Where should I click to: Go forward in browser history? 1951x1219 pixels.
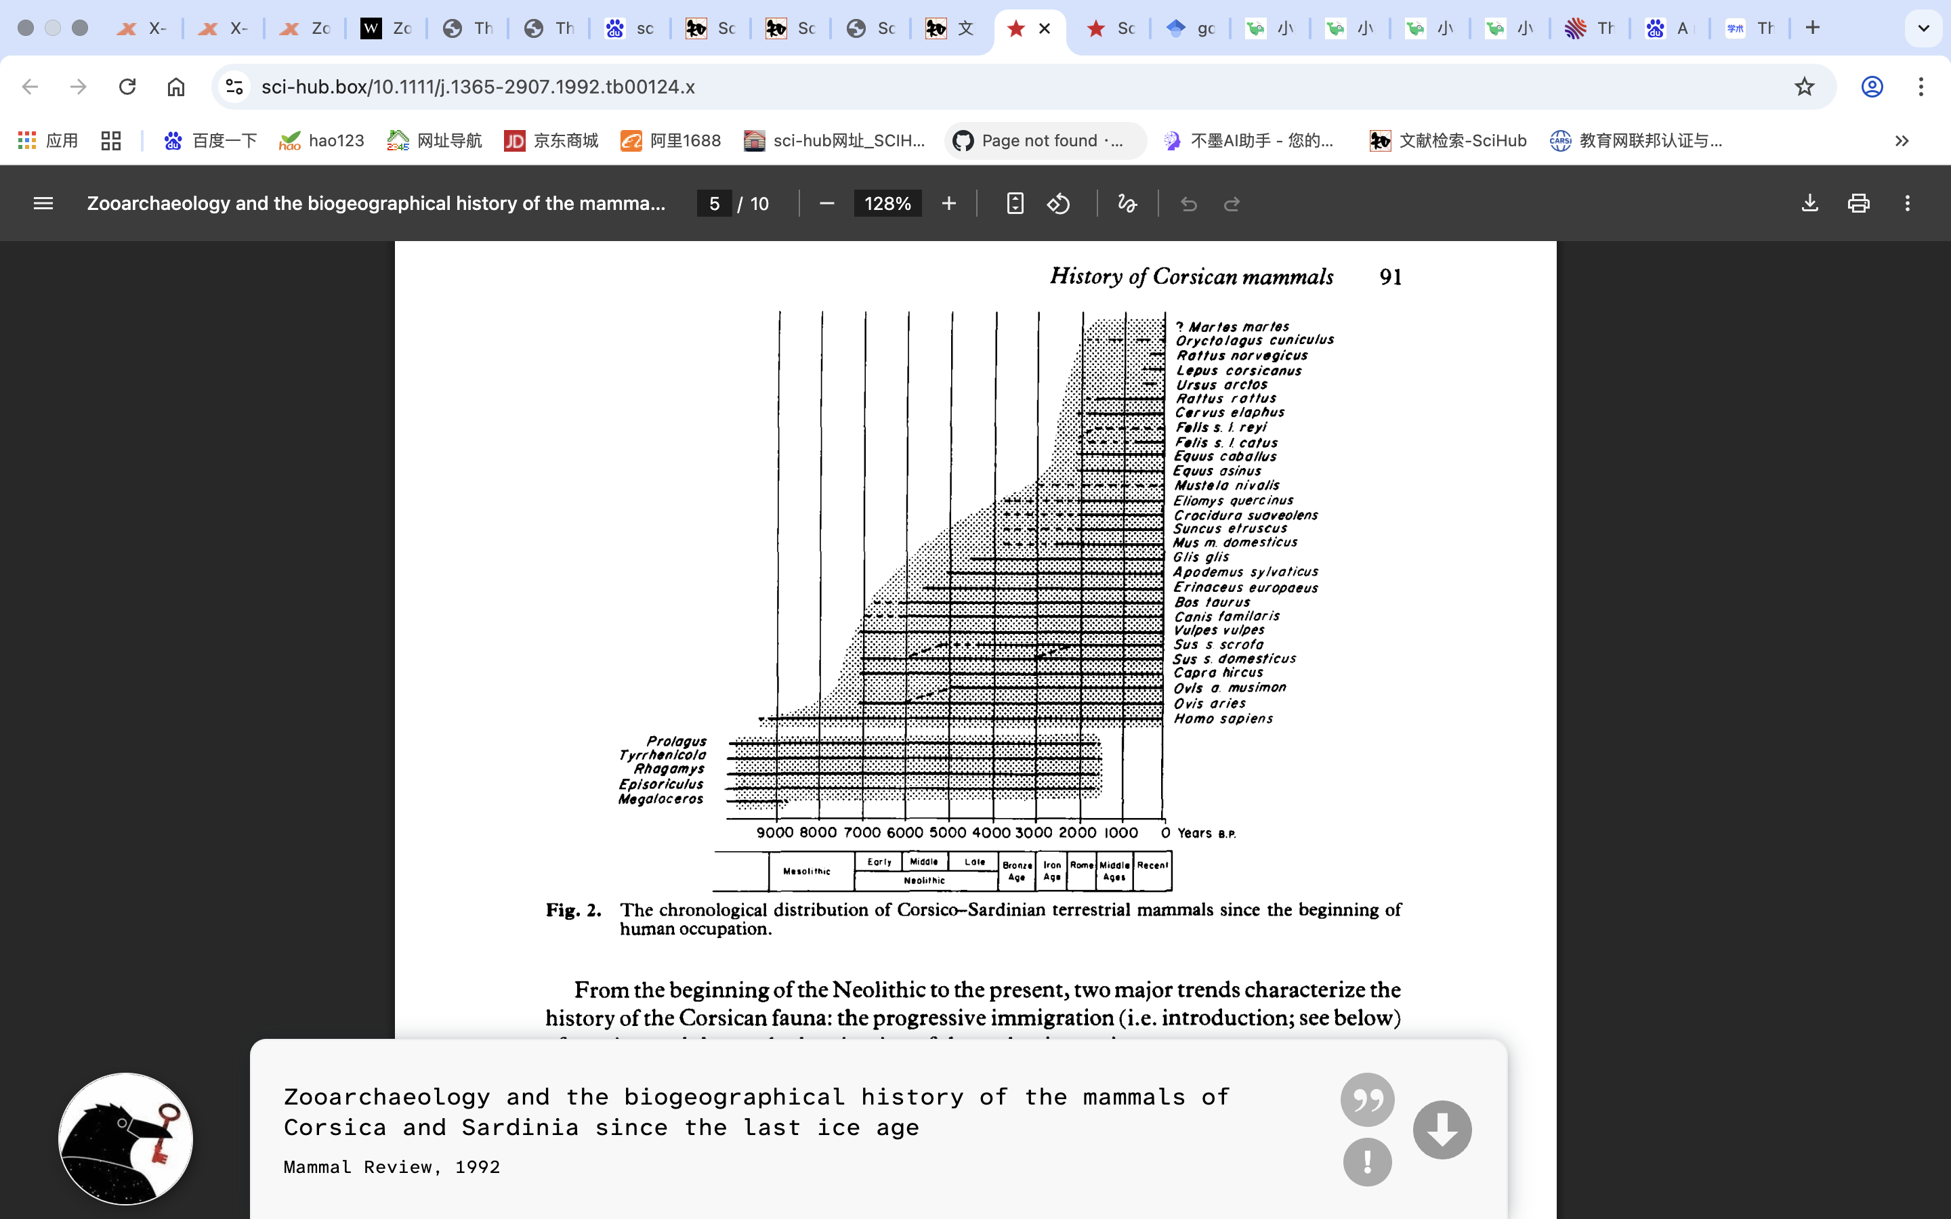coord(78,86)
